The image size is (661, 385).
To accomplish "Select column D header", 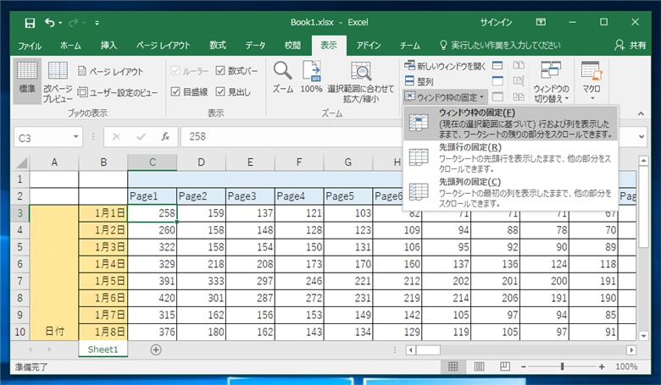I will point(201,162).
